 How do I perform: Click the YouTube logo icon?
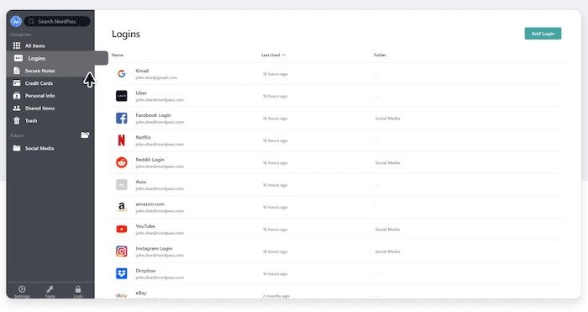[x=122, y=229]
